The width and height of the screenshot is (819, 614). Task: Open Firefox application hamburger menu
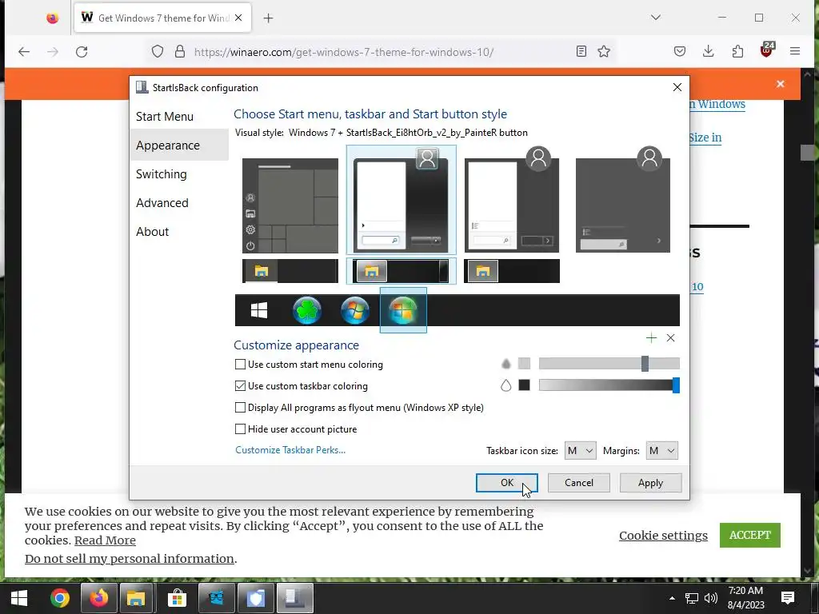click(795, 51)
